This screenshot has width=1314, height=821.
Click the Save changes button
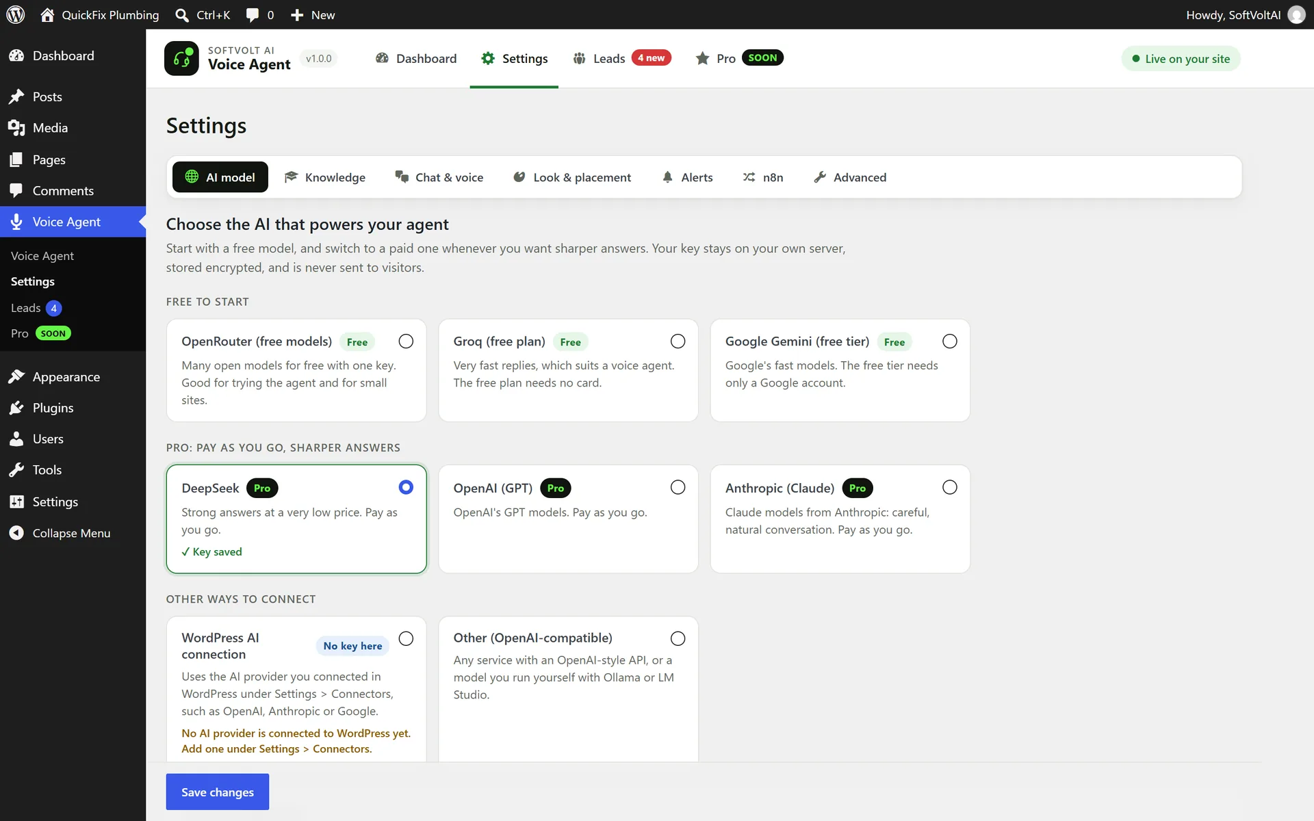pos(218,792)
